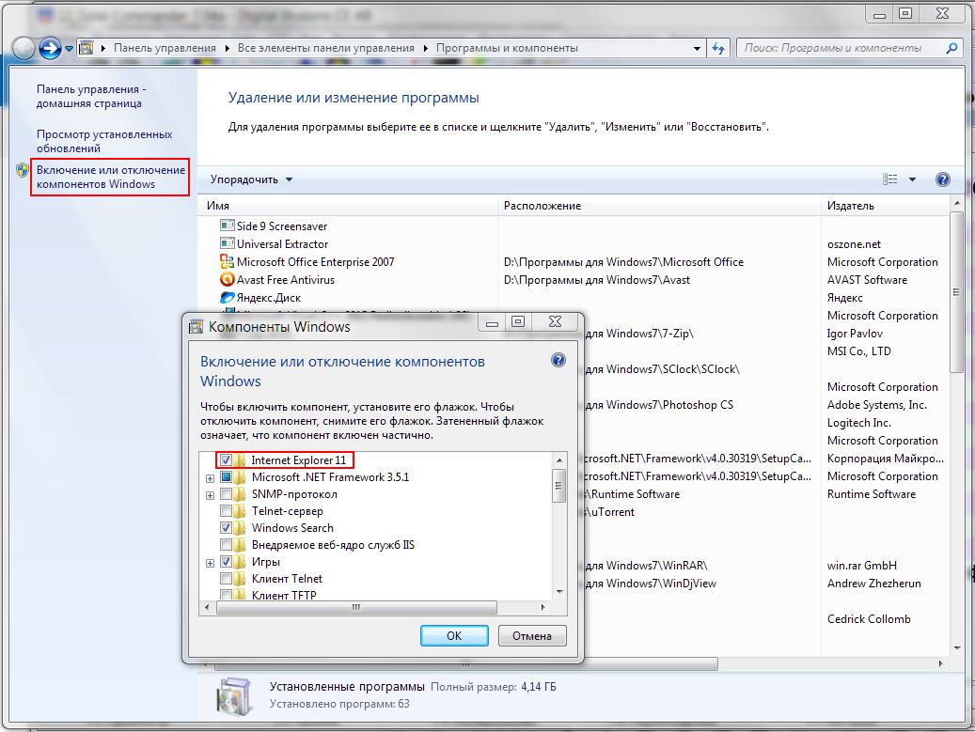Open the view options dropdown arrow
Screen dimensions: 975x732
912,179
